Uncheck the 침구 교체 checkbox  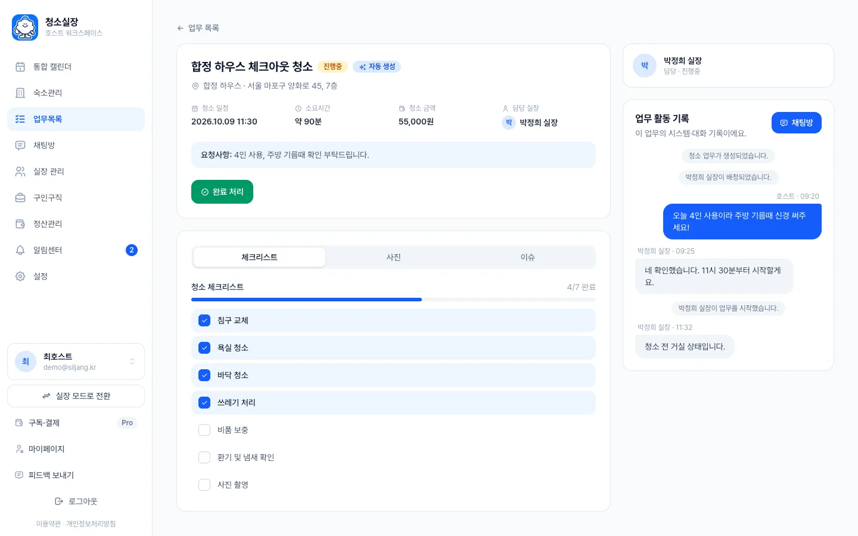click(x=204, y=320)
